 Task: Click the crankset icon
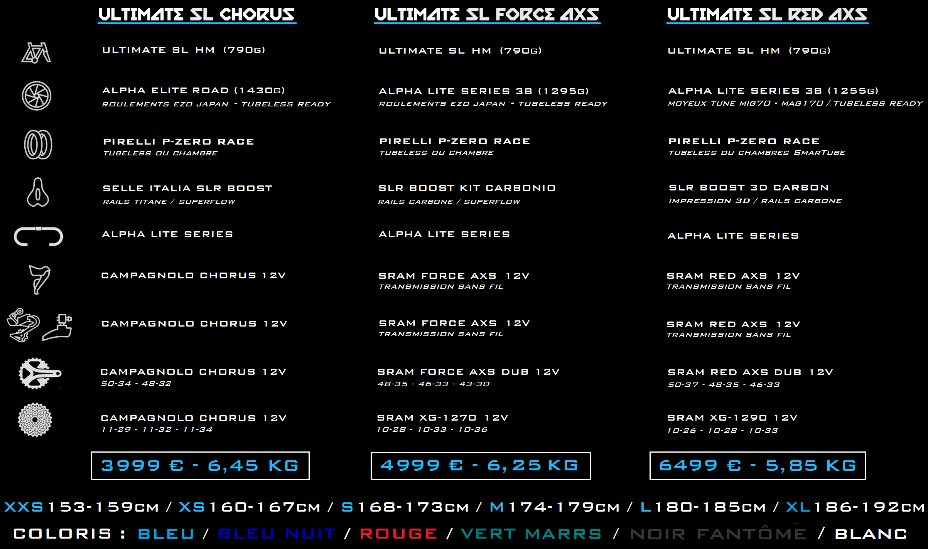click(x=40, y=373)
